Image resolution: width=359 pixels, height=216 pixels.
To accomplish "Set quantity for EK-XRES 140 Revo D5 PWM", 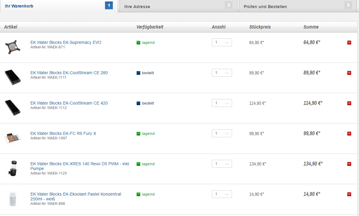I will (x=222, y=164).
